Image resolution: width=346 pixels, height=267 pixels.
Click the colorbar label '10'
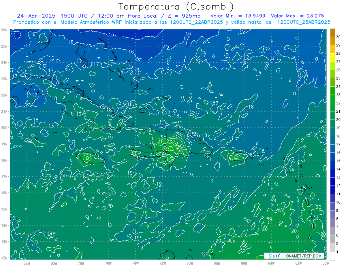pyautogui.click(x=339, y=202)
